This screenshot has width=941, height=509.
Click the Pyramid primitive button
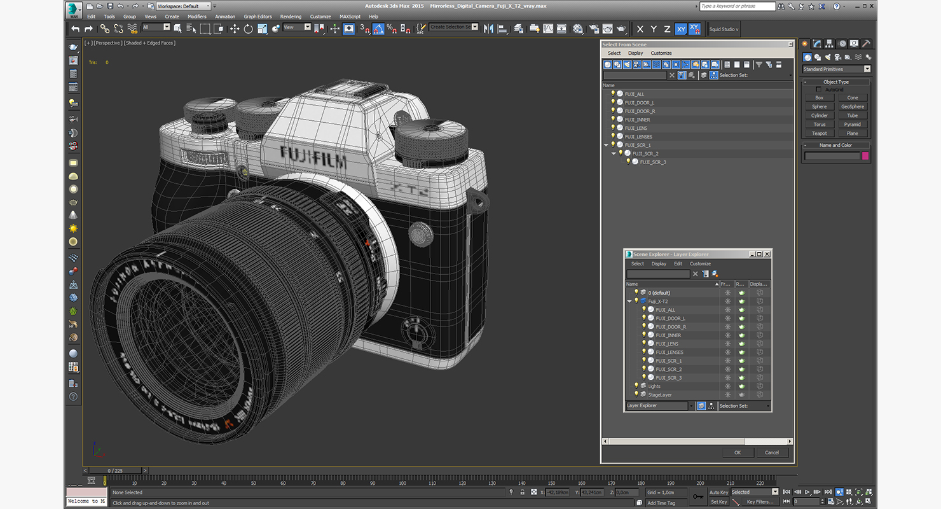click(x=853, y=125)
